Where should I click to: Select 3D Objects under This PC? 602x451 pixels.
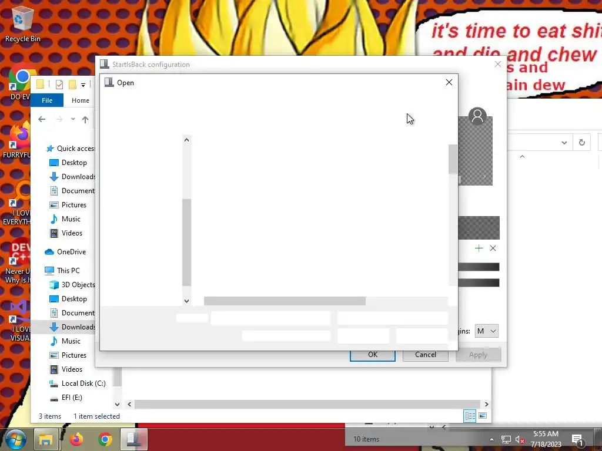[x=72, y=285]
